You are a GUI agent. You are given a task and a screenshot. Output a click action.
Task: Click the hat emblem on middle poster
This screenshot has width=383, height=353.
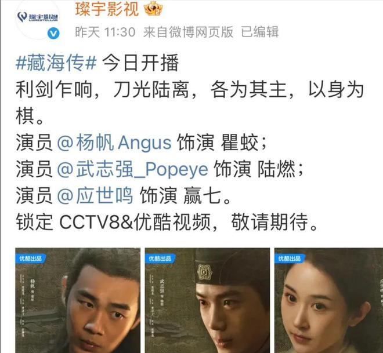205,272
